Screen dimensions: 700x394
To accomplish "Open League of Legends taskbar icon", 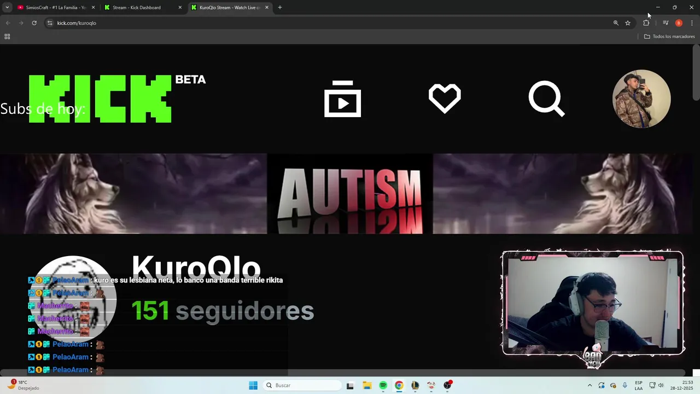I will click(415, 385).
